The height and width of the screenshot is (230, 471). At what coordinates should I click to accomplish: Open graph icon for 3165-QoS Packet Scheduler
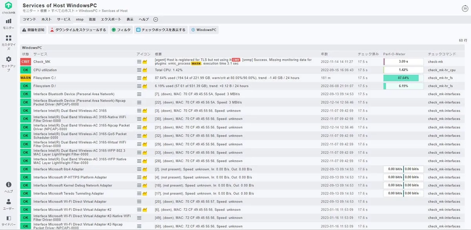click(145, 136)
